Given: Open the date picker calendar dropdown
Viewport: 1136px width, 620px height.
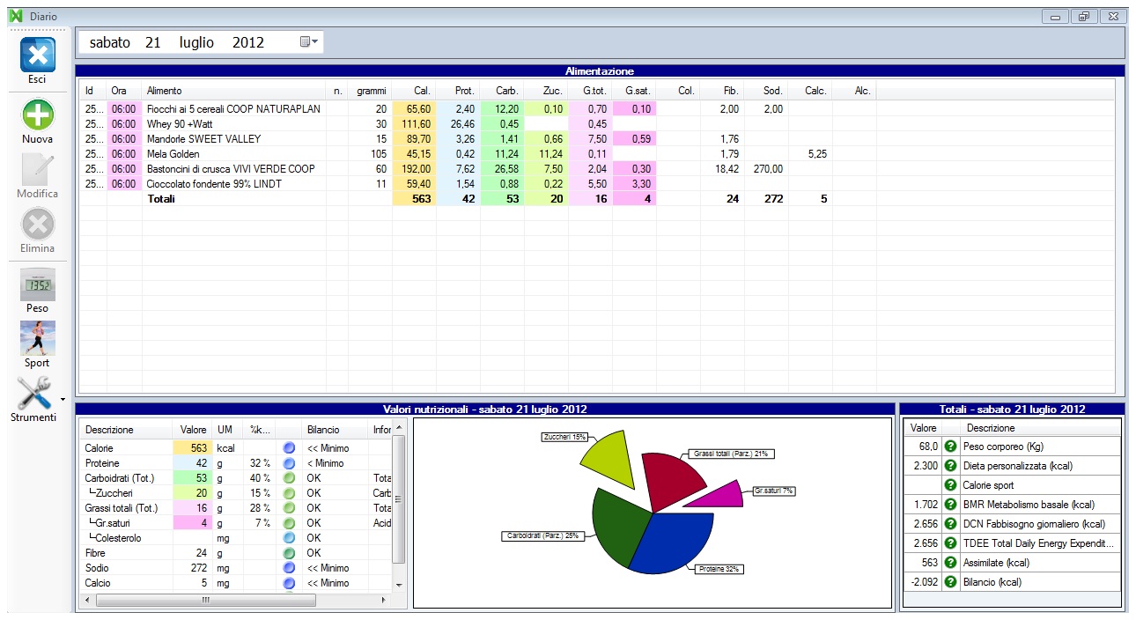Looking at the screenshot, I should pos(309,42).
